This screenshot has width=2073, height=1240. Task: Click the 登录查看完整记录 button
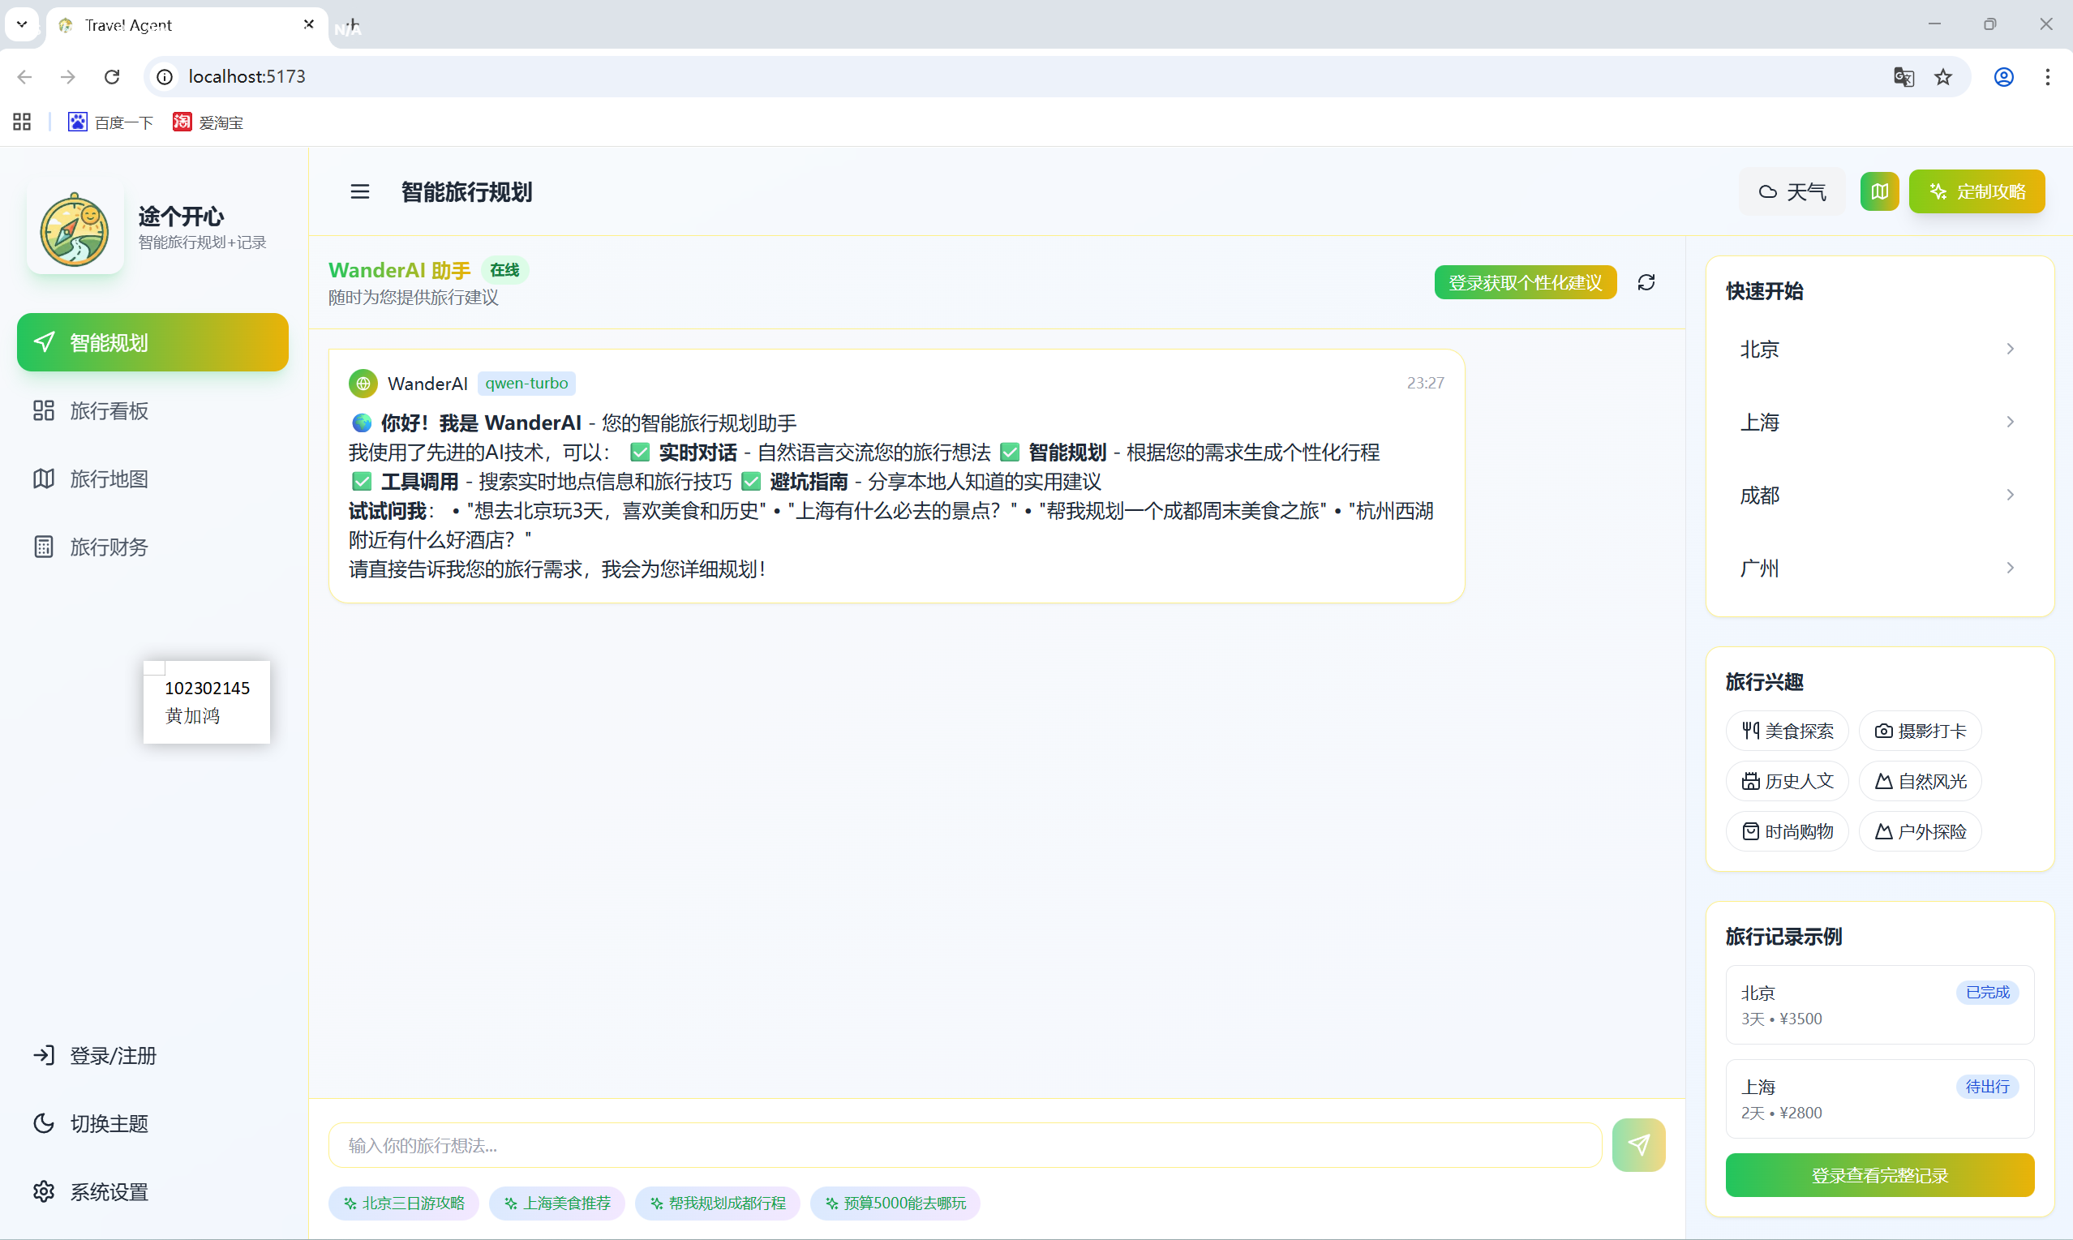pyautogui.click(x=1879, y=1176)
